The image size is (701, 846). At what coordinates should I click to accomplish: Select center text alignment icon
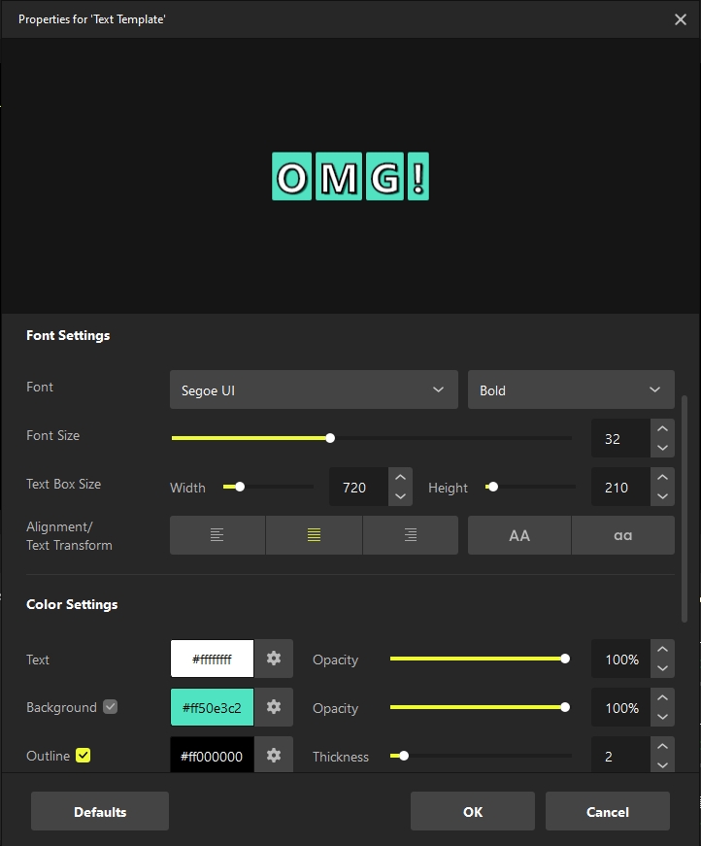click(x=314, y=535)
